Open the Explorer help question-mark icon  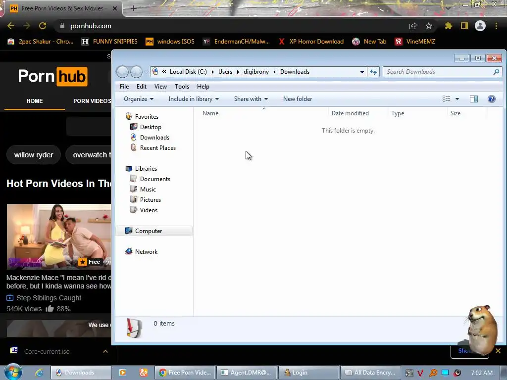point(492,99)
